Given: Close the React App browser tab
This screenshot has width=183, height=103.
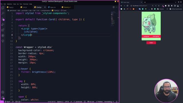Looking at the screenshot, I should click(x=141, y=2).
